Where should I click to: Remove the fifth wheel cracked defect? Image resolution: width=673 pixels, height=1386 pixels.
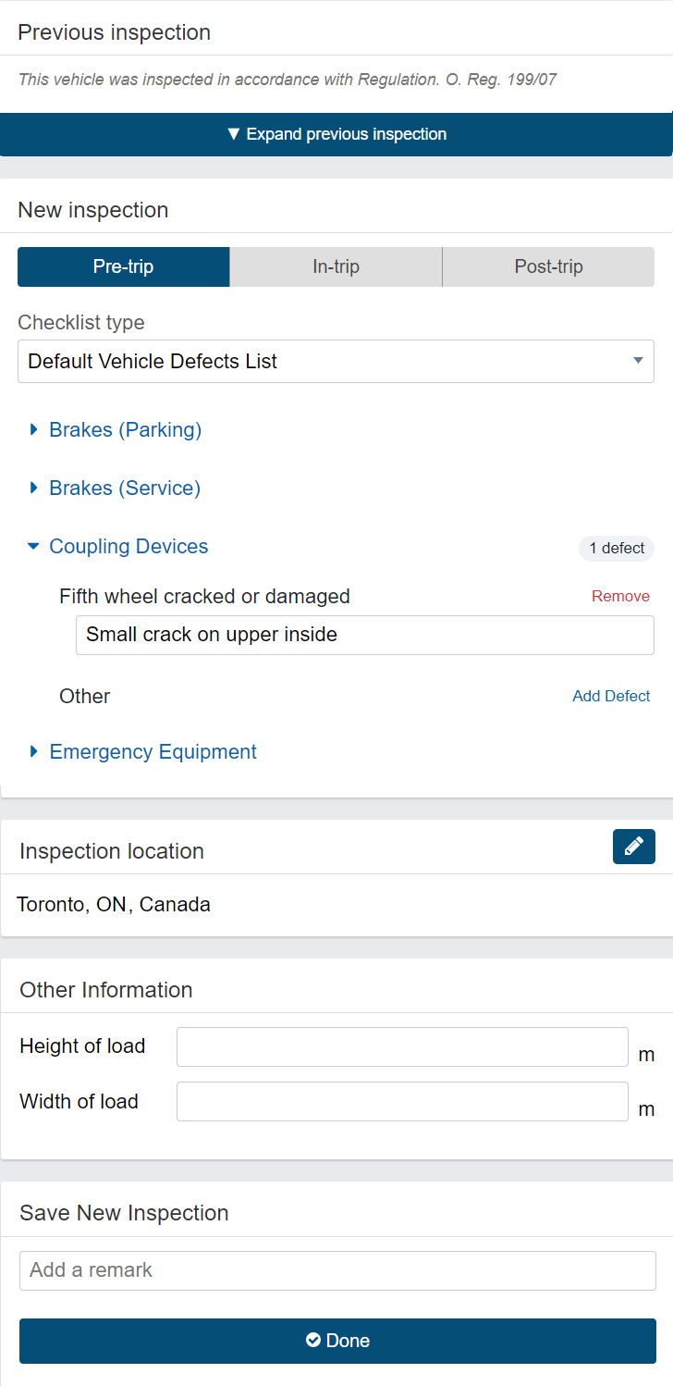[x=620, y=596]
